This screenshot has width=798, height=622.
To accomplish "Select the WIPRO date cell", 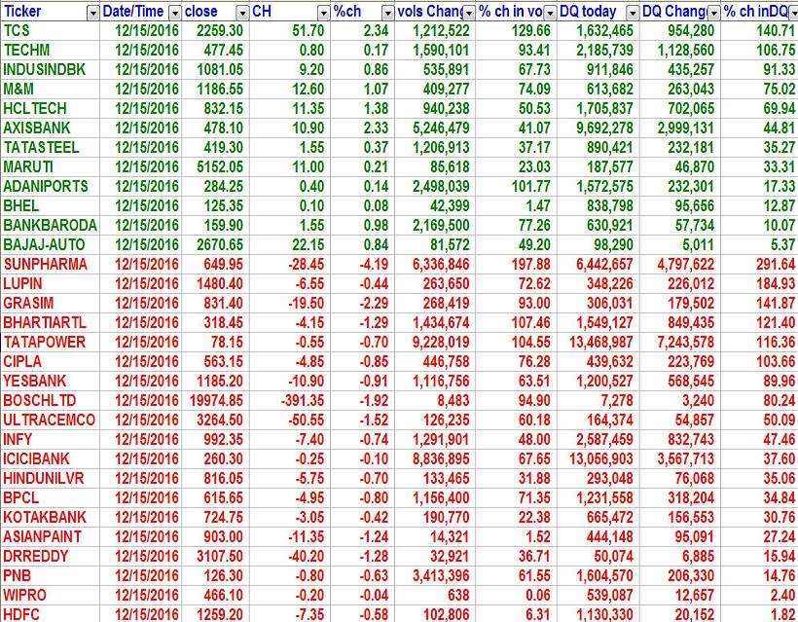I will pyautogui.click(x=146, y=595).
